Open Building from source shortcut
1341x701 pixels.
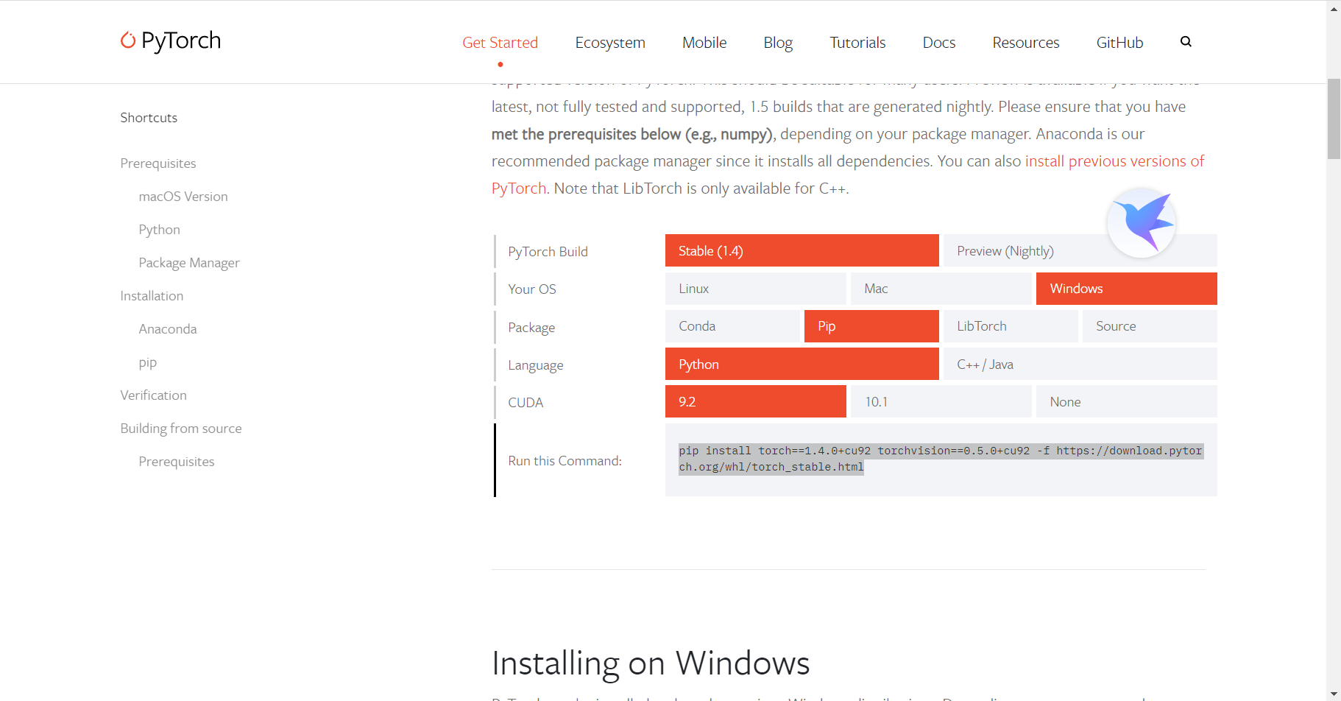pyautogui.click(x=181, y=428)
